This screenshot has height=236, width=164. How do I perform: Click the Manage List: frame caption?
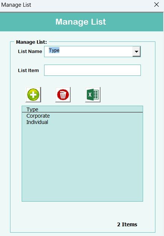[x=31, y=42]
